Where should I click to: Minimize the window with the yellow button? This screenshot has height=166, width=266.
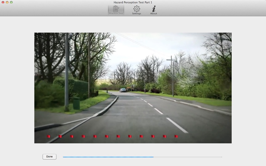(x=7, y=2)
